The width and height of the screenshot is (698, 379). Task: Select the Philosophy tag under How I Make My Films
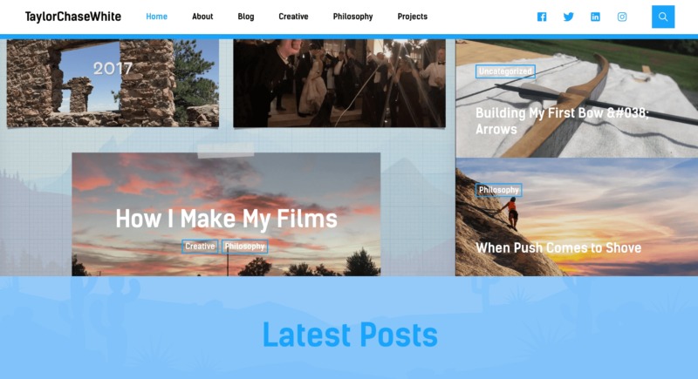click(244, 247)
